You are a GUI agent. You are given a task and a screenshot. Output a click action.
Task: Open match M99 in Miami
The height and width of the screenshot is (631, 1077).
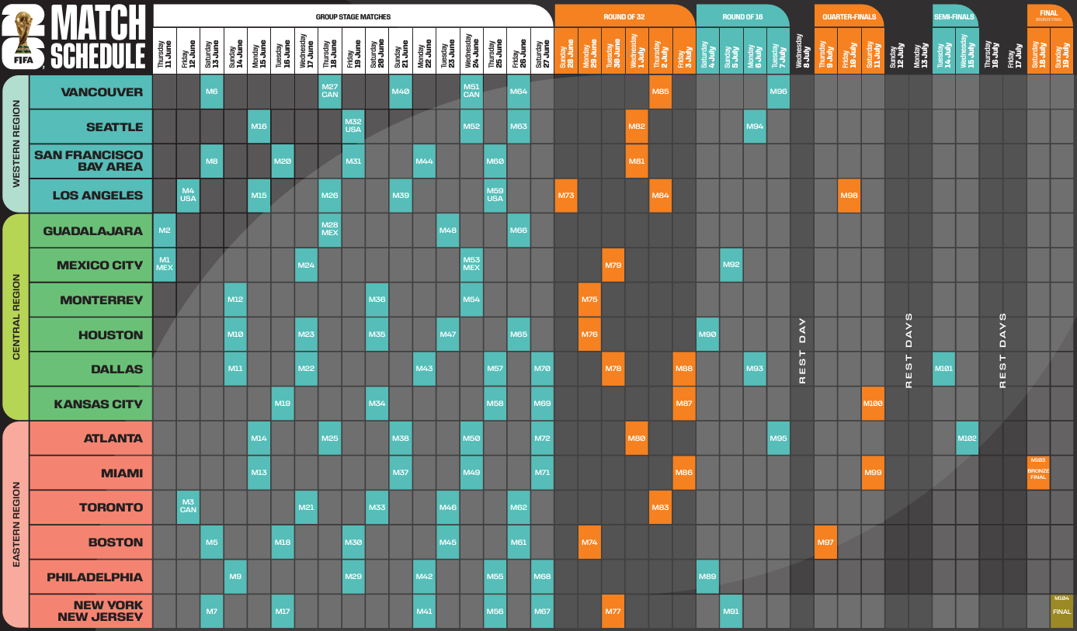coord(873,473)
